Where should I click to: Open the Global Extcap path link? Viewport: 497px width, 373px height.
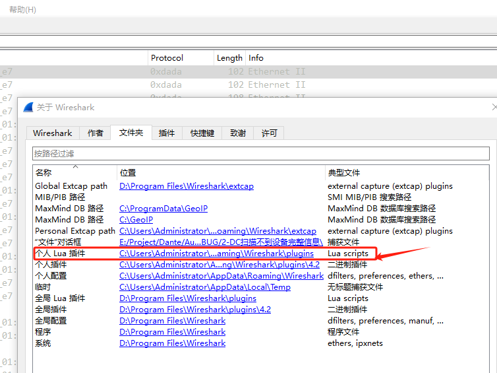pos(187,186)
